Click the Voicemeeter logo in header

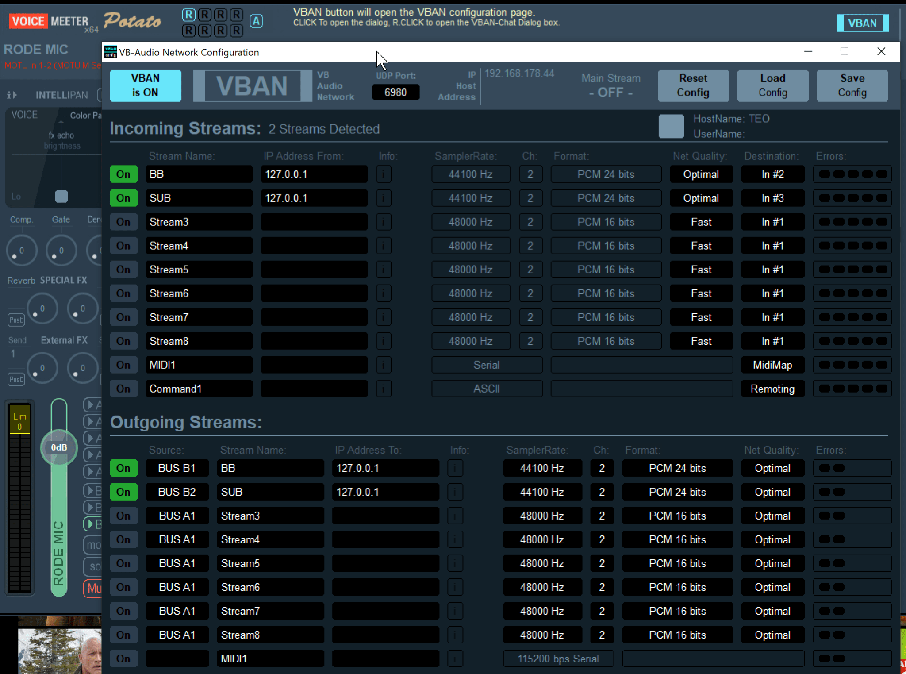point(49,21)
